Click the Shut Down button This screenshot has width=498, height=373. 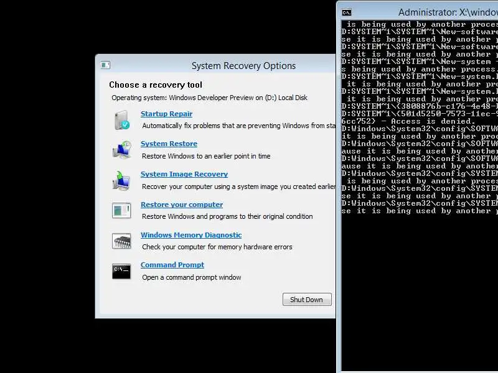[307, 300]
